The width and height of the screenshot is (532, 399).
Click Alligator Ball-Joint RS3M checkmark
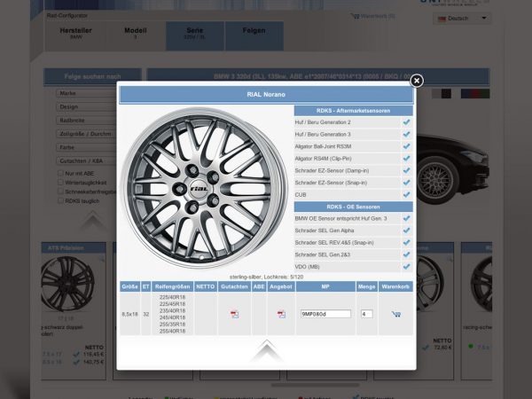406,146
